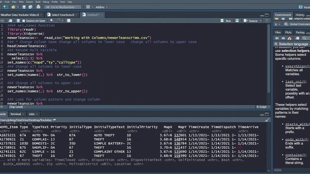Toggle the Source on Save checkbox
Screen dimensions: 310x174
(24, 21)
